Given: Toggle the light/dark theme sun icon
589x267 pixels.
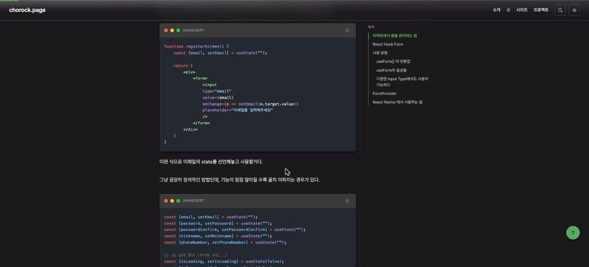Looking at the screenshot, I should [x=574, y=10].
